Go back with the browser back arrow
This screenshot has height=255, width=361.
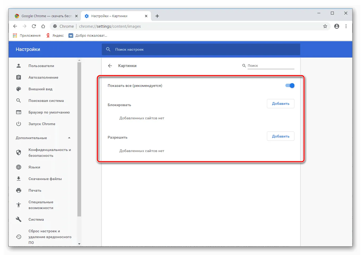(15, 26)
